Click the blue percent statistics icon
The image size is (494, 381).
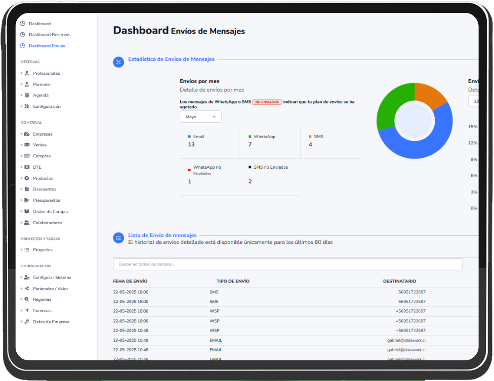[x=119, y=62]
